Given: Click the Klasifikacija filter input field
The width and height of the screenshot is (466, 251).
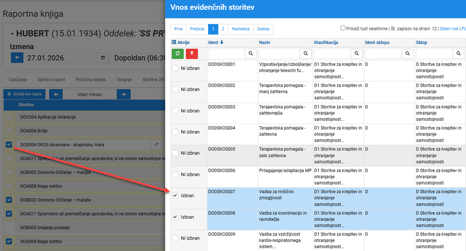Looking at the screenshot, I should pos(333,54).
